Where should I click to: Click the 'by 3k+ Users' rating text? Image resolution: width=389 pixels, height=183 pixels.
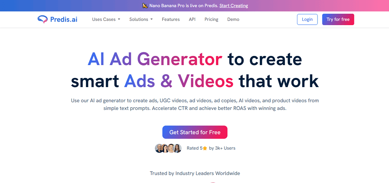coord(222,148)
